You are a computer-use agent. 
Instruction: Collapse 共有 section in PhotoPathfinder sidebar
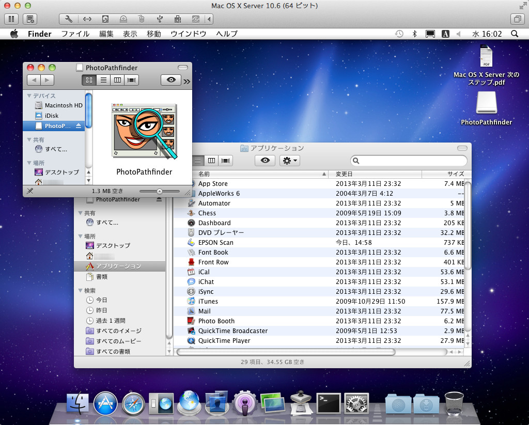click(x=29, y=139)
